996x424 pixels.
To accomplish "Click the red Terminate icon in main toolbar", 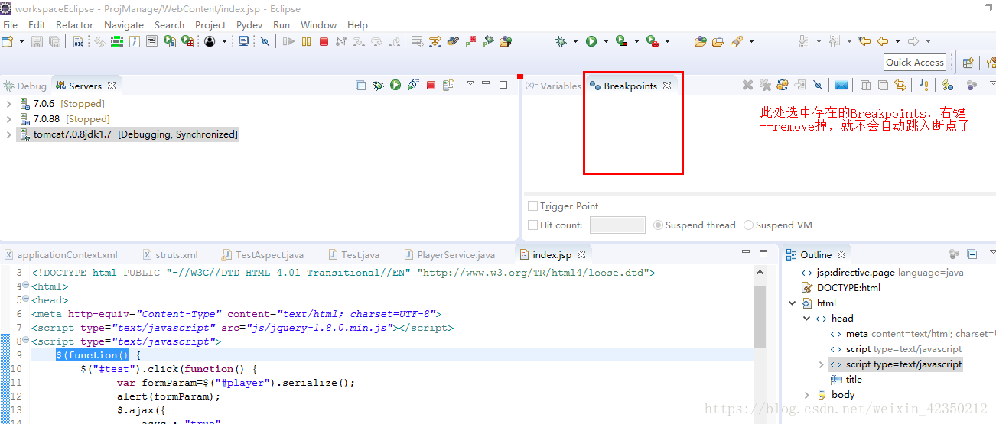I will [324, 41].
